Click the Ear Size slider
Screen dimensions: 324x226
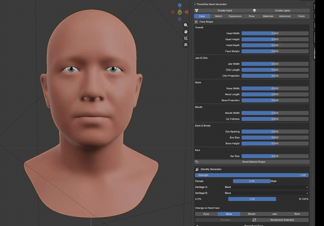click(x=275, y=156)
